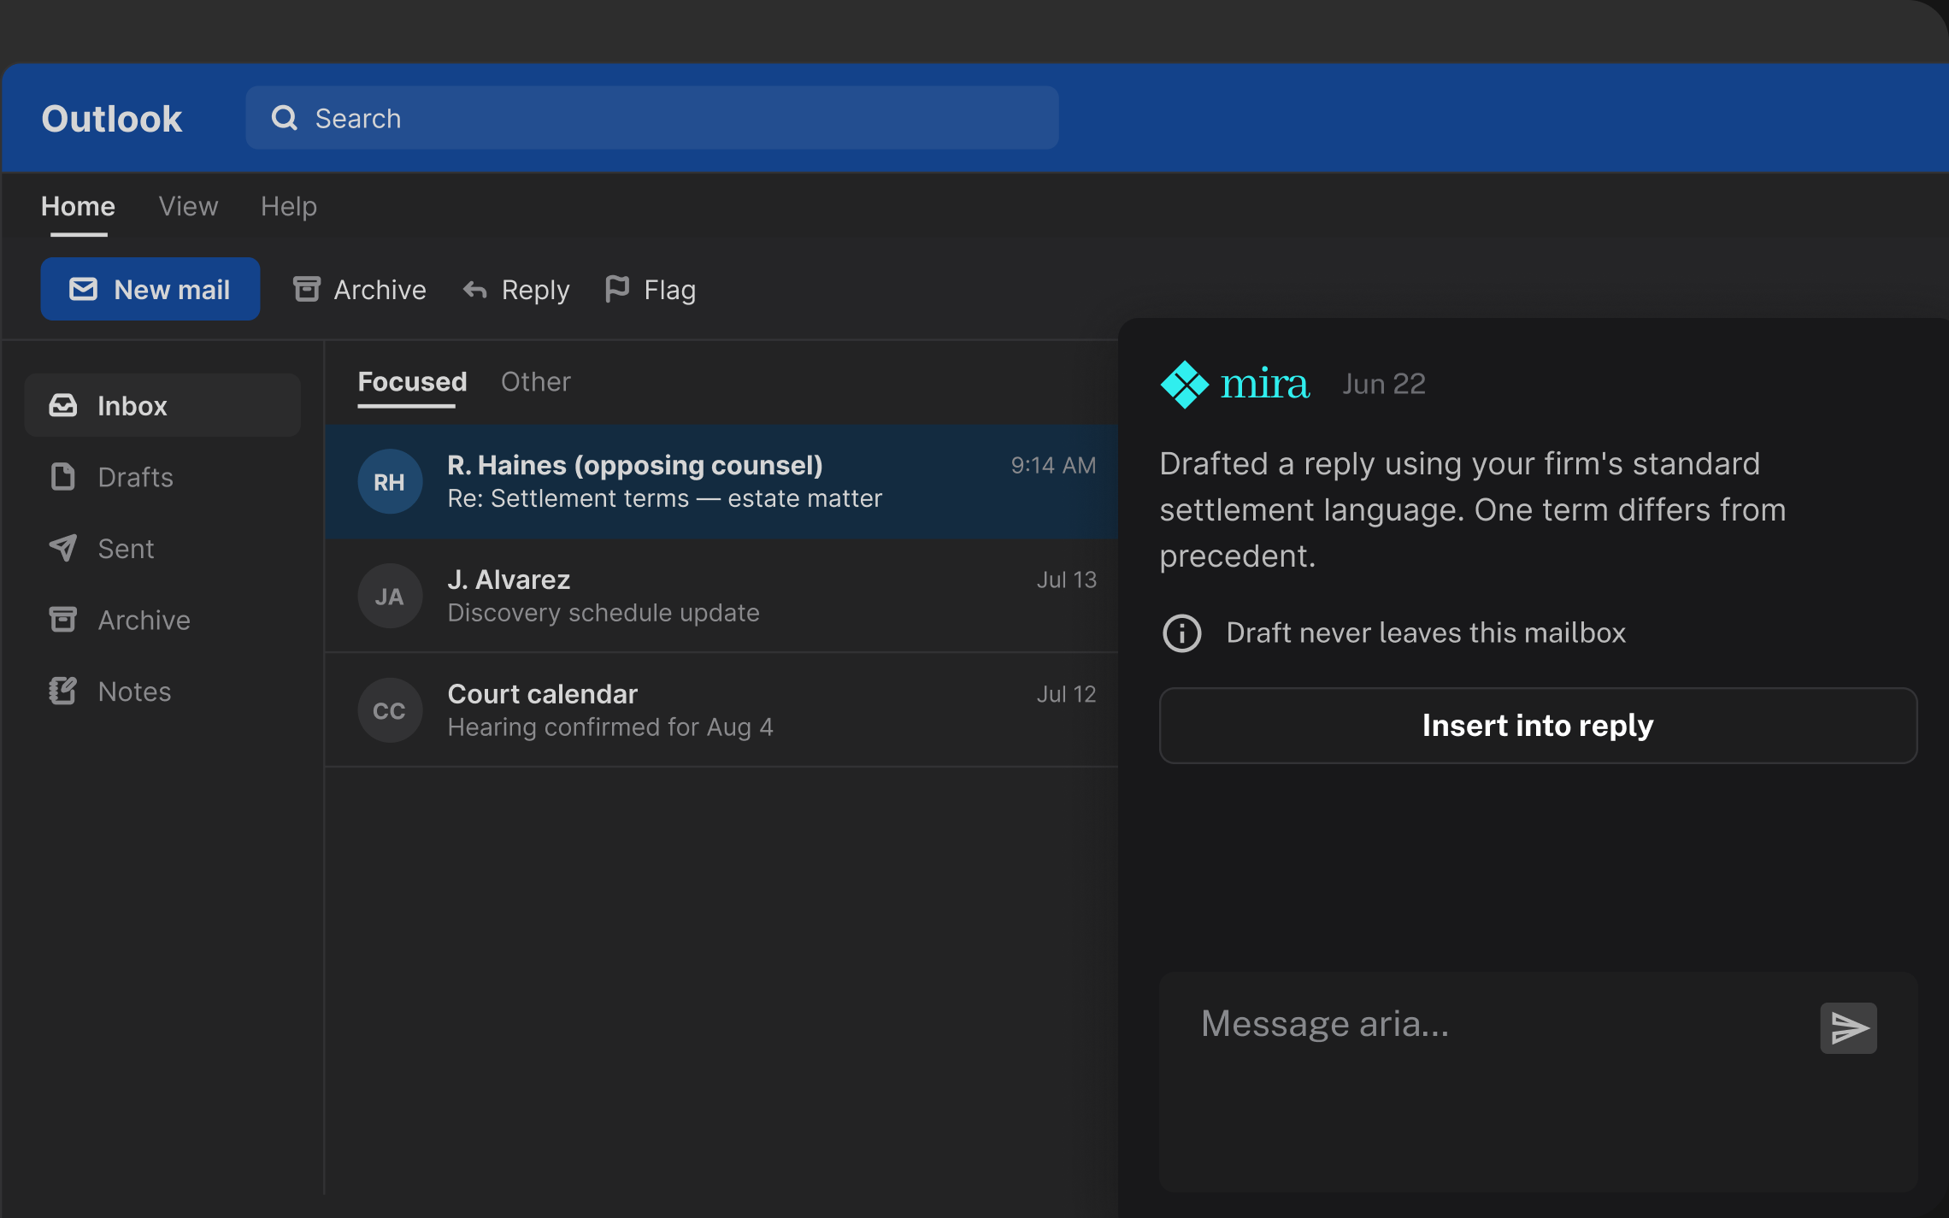The image size is (1949, 1218).
Task: Click the mira drafted reply summary text
Action: [1472, 509]
